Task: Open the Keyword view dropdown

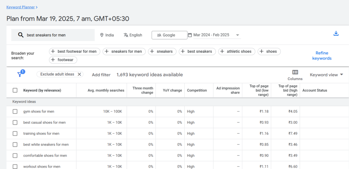Action: coord(327,75)
